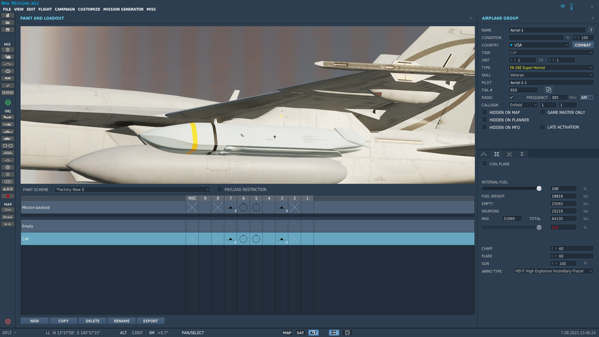Click the tail number copy icon
This screenshot has height=337, width=599.
point(549,90)
